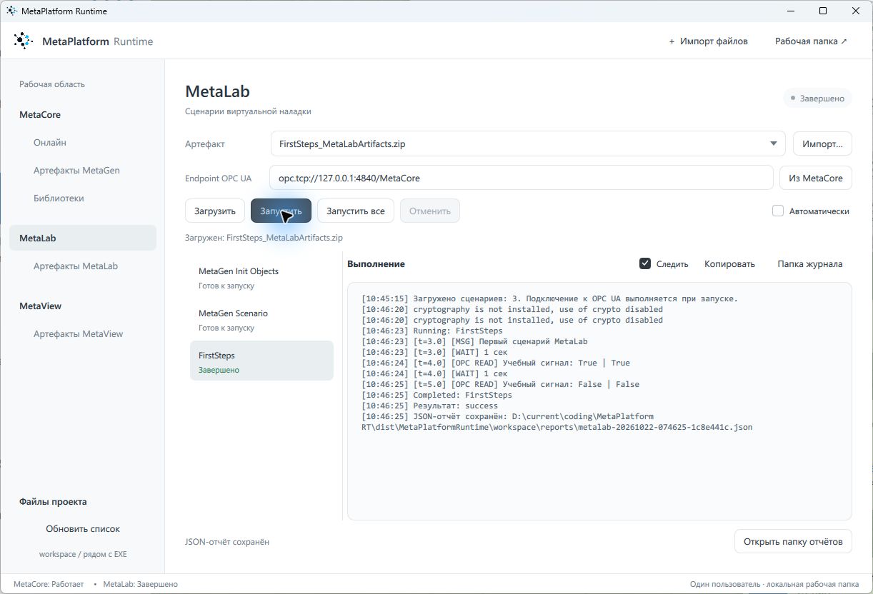
Task: Uncheck the Следить checkbox
Action: [645, 263]
